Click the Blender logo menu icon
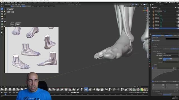The height and width of the screenshot is (100, 179). (x=1, y=2)
